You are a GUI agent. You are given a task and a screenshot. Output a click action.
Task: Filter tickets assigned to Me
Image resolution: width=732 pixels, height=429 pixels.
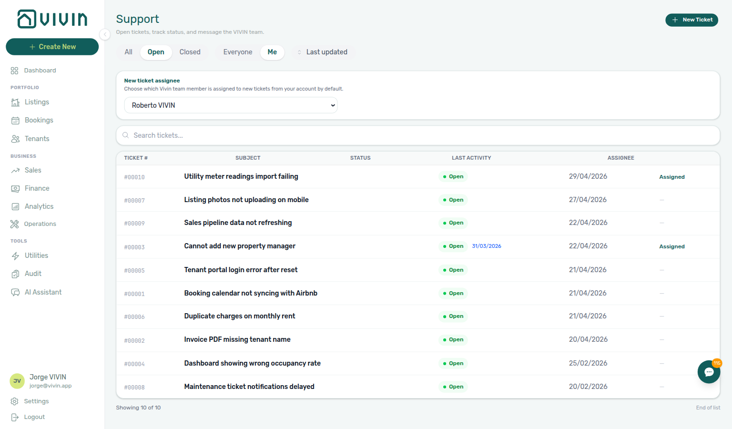272,52
